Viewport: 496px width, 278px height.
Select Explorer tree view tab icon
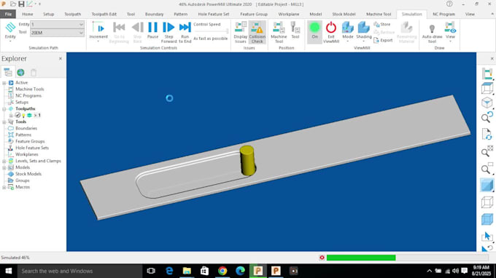7,72
